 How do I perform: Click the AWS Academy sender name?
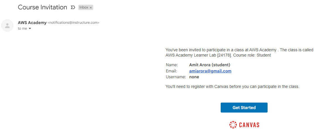(x=32, y=23)
